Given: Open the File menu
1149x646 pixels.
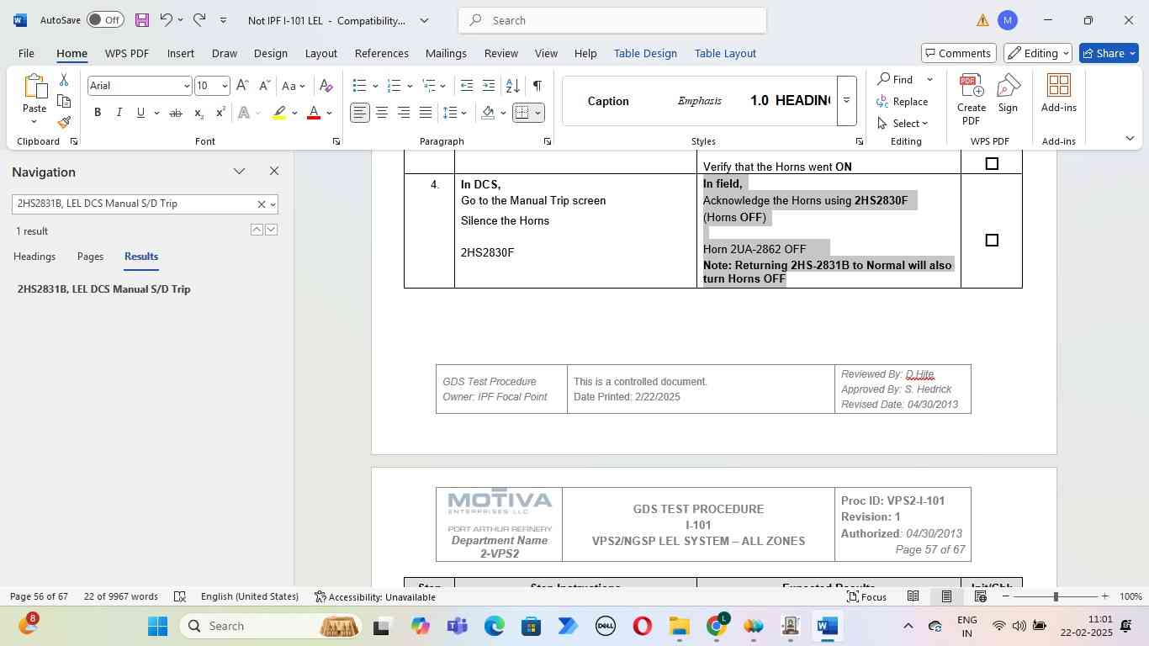Looking at the screenshot, I should (x=26, y=53).
